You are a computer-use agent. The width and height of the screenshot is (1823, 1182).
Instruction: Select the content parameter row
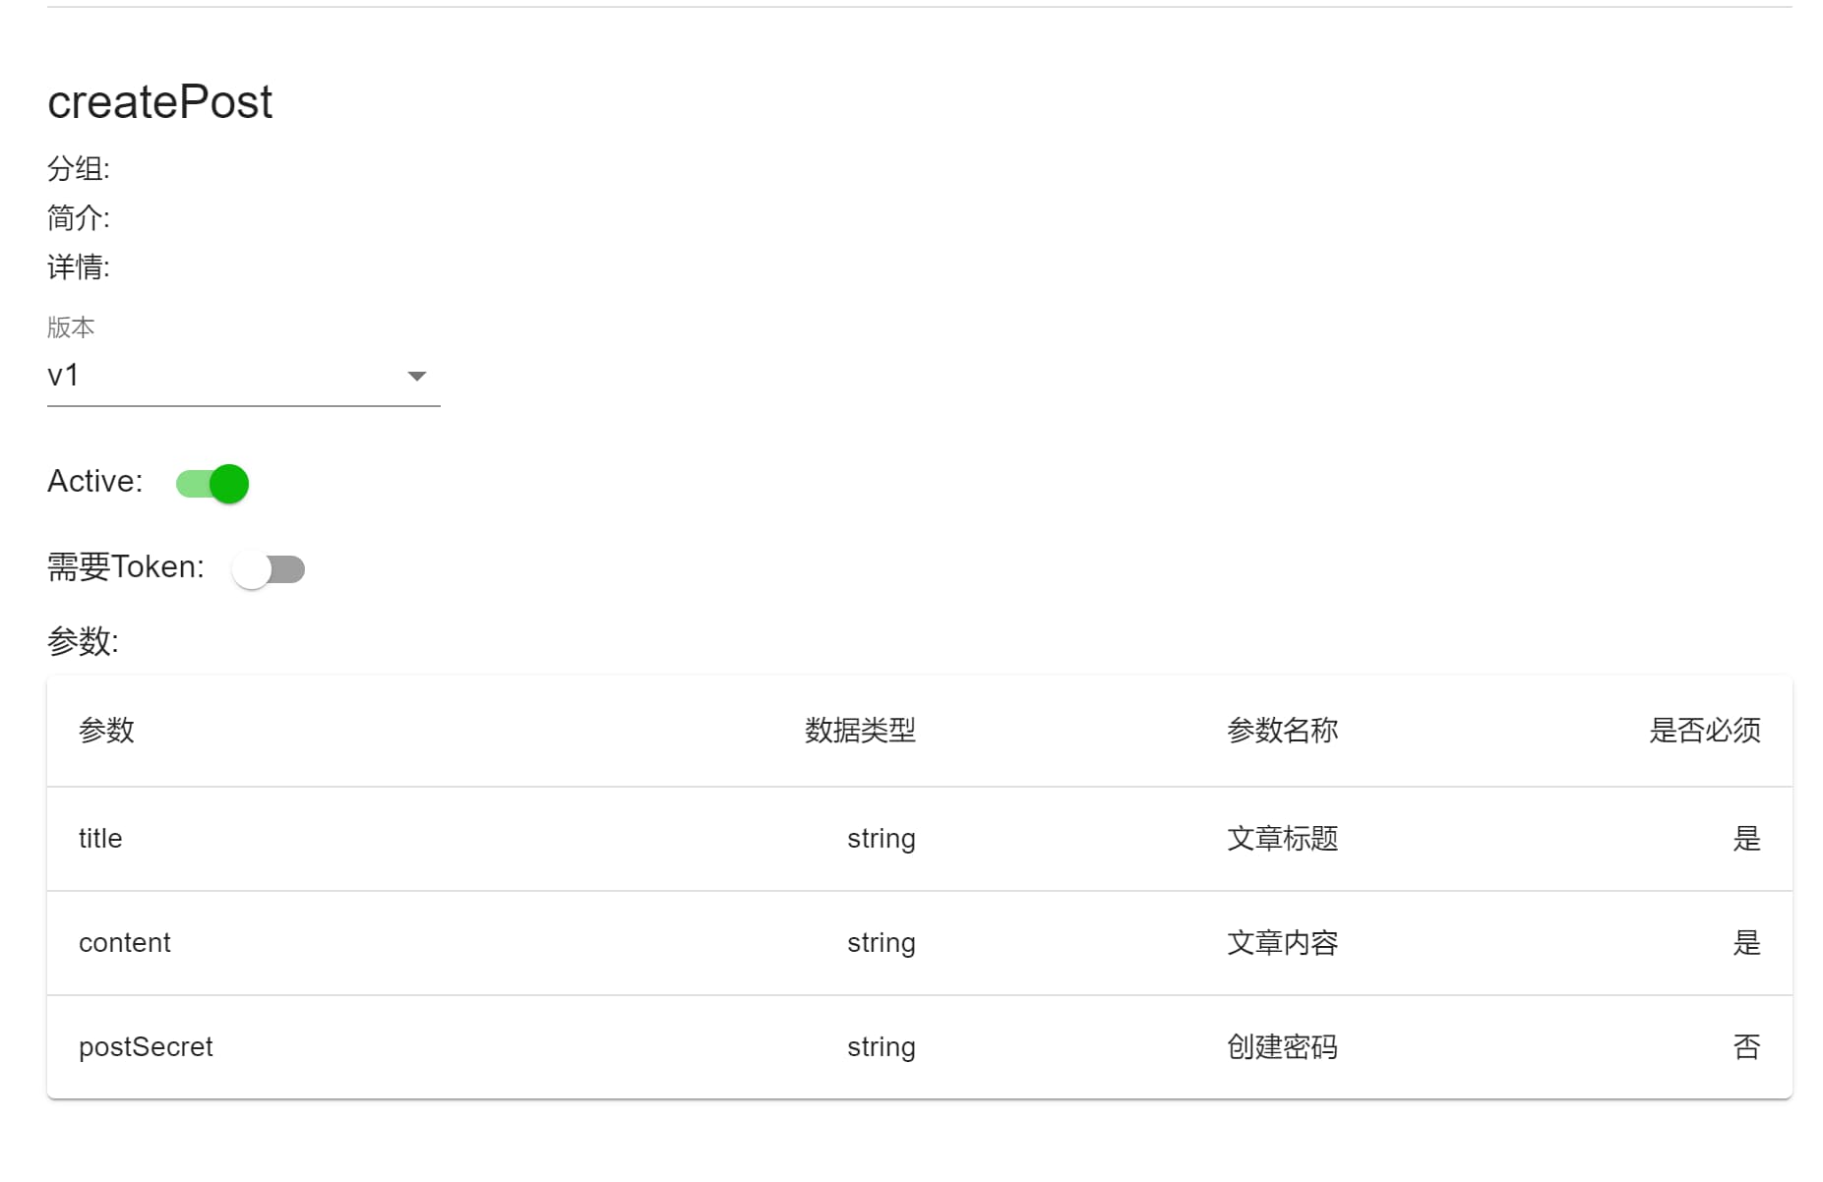click(x=125, y=943)
